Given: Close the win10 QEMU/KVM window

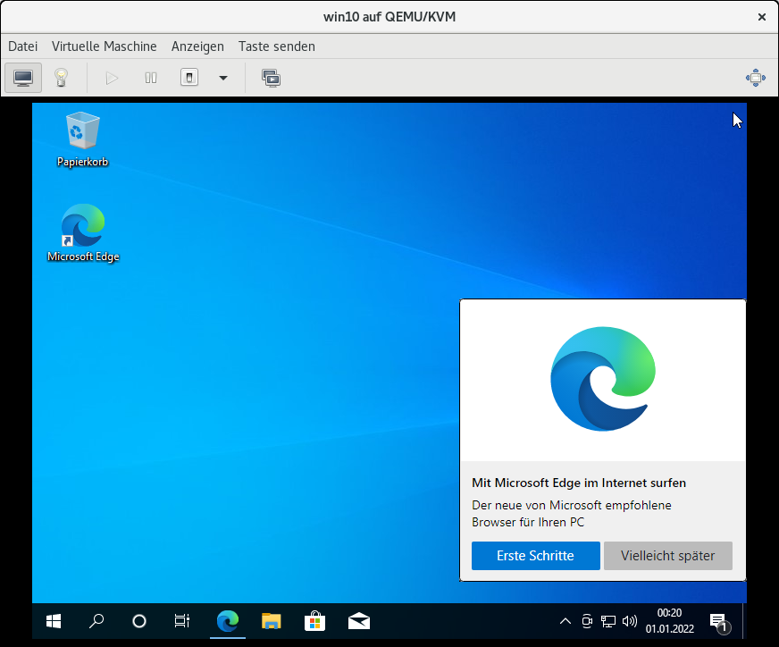Looking at the screenshot, I should pyautogui.click(x=762, y=17).
